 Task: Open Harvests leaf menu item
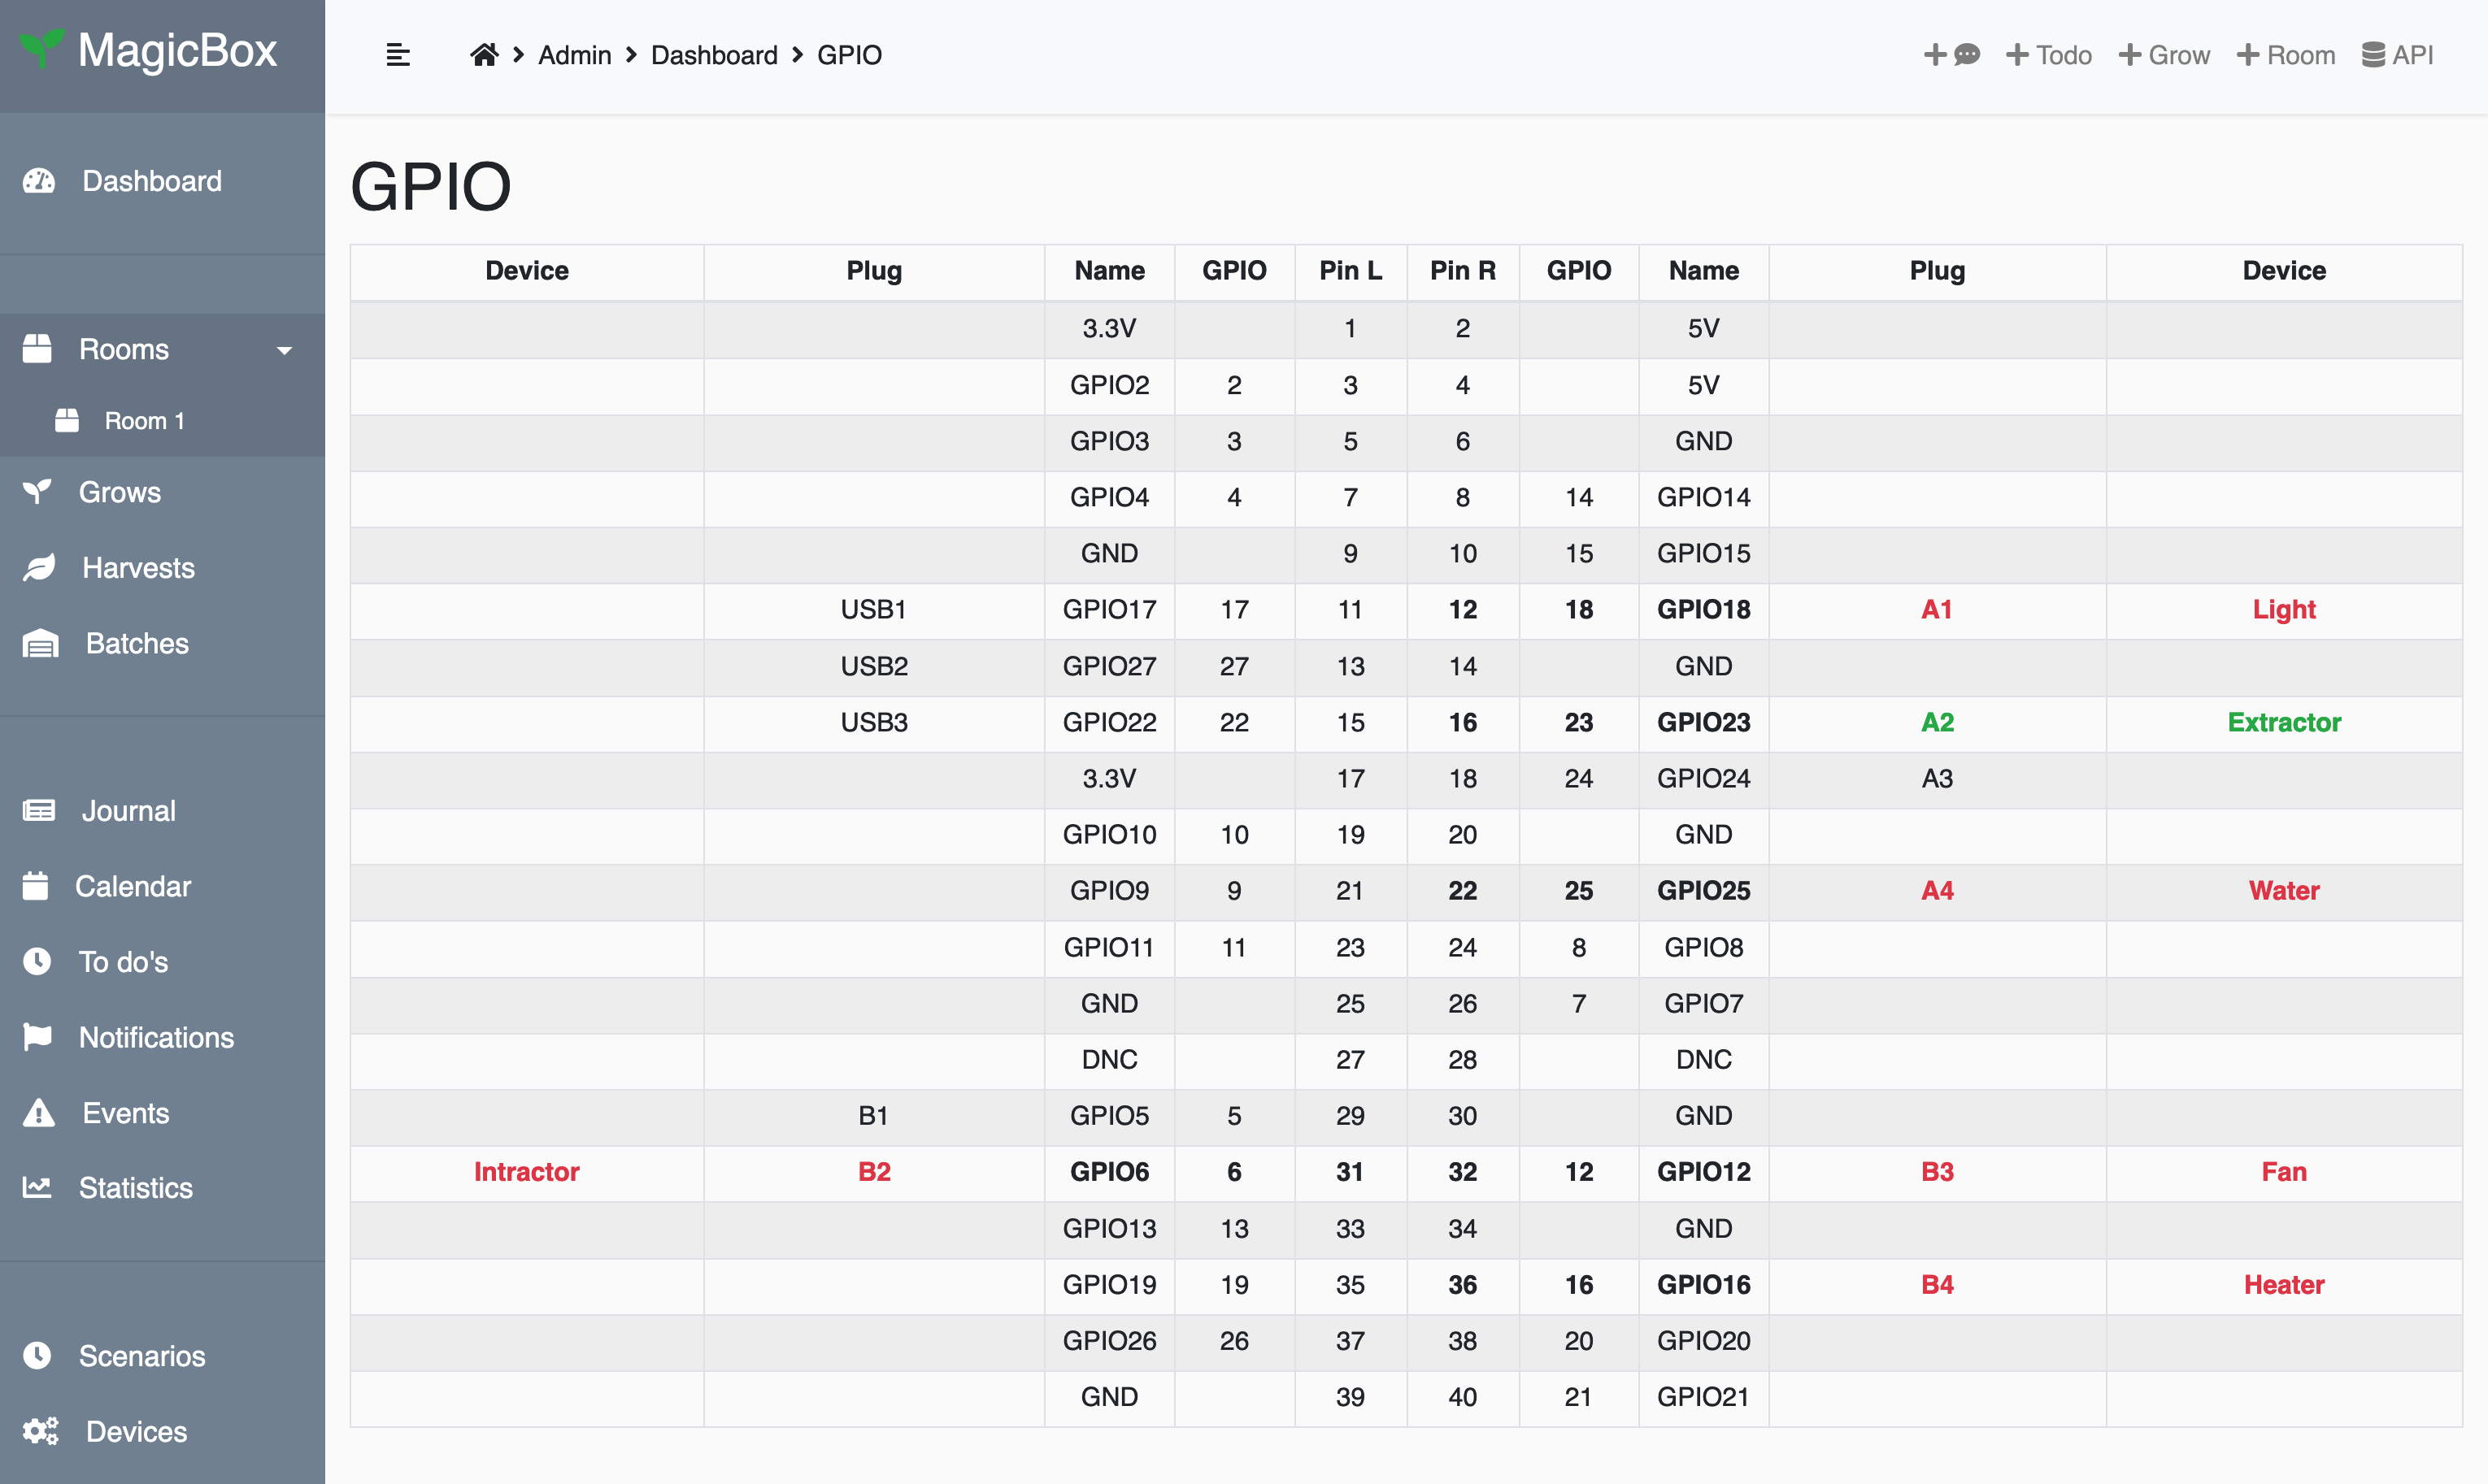[137, 568]
